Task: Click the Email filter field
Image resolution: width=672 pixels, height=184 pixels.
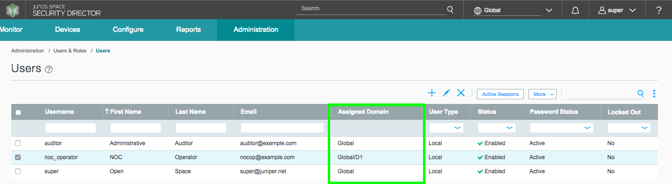Action: pyautogui.click(x=282, y=128)
